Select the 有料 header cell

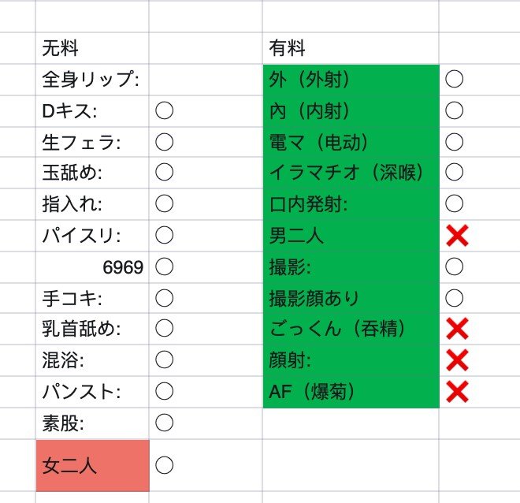351,48
